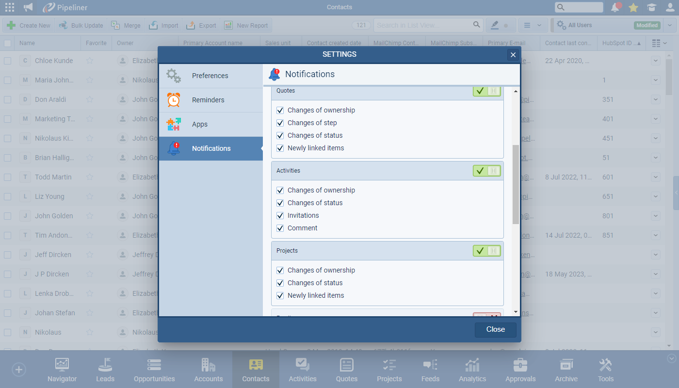Click the Create New button

point(29,26)
